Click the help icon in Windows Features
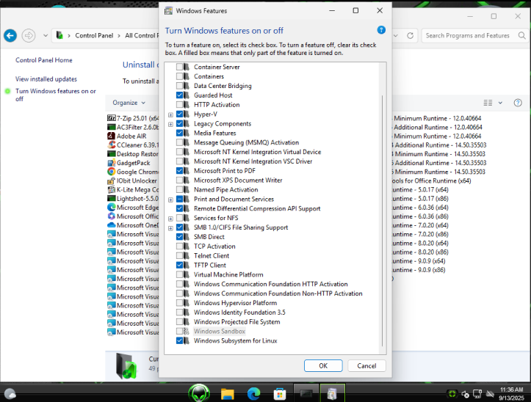This screenshot has height=402, width=531. (381, 30)
